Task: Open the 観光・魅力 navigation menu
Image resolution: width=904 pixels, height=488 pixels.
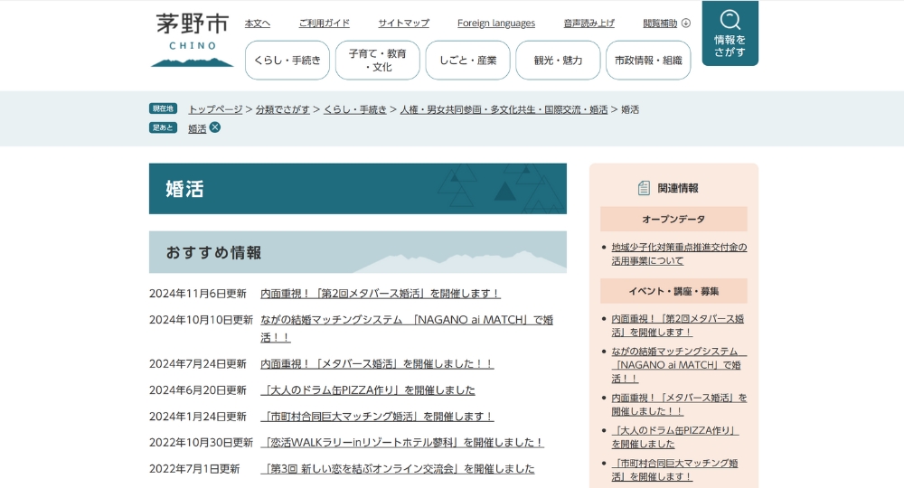Action: point(558,61)
